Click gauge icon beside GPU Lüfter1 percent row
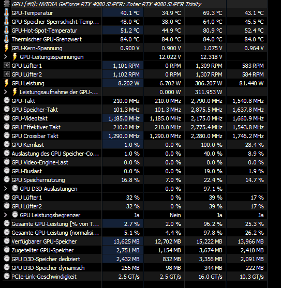Screen dimensions: 281x288 tap(7, 197)
